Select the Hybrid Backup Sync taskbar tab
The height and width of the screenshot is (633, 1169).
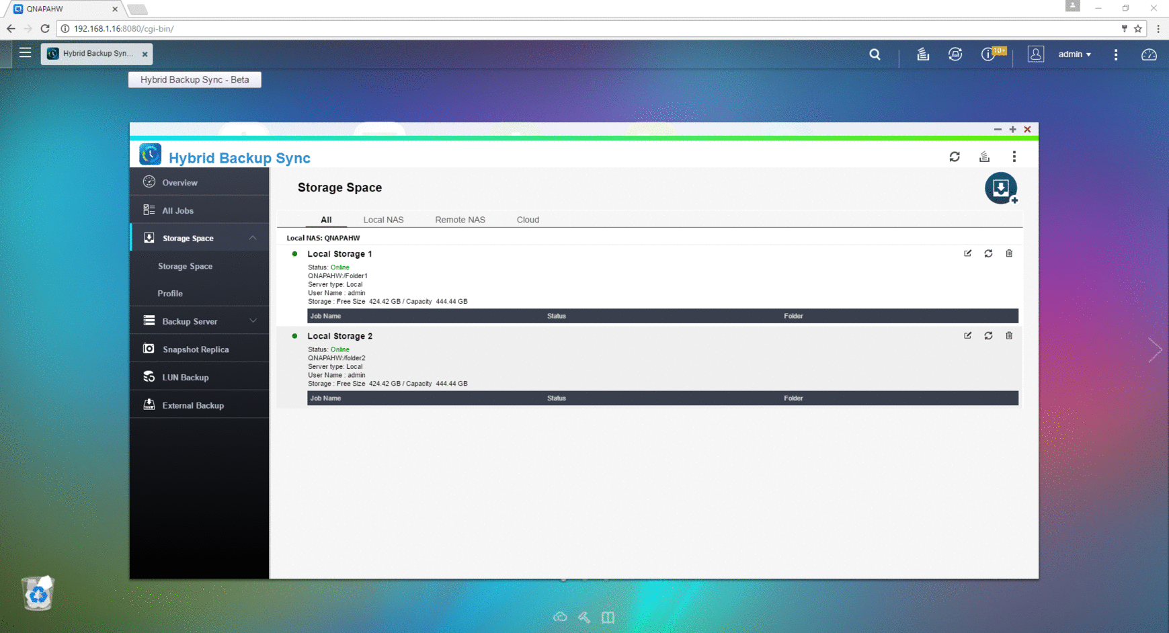[x=96, y=54]
